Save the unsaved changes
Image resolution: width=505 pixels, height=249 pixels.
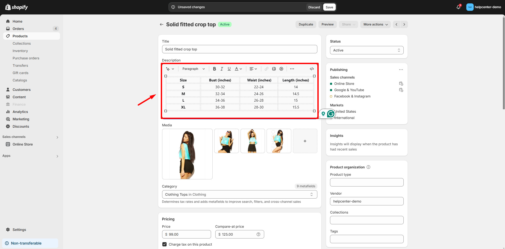pyautogui.click(x=329, y=7)
